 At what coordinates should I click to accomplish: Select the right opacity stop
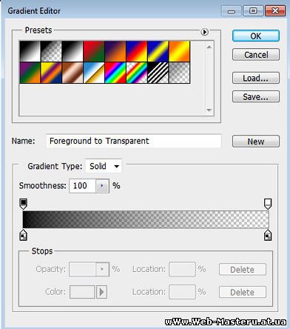click(268, 204)
